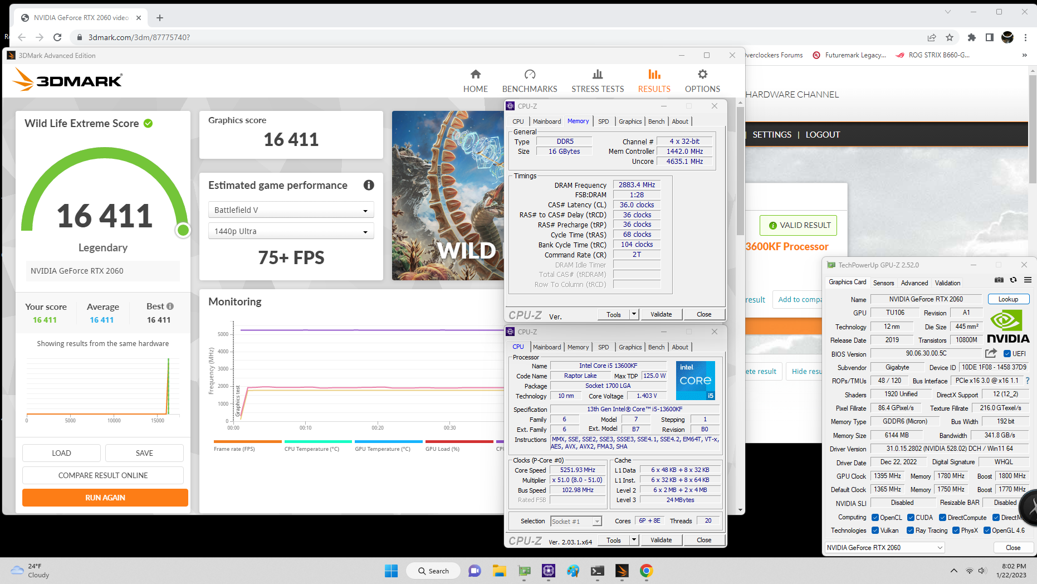Click the 3DMark window vertical scrollbar thumb
This screenshot has width=1037, height=584.
740,171
